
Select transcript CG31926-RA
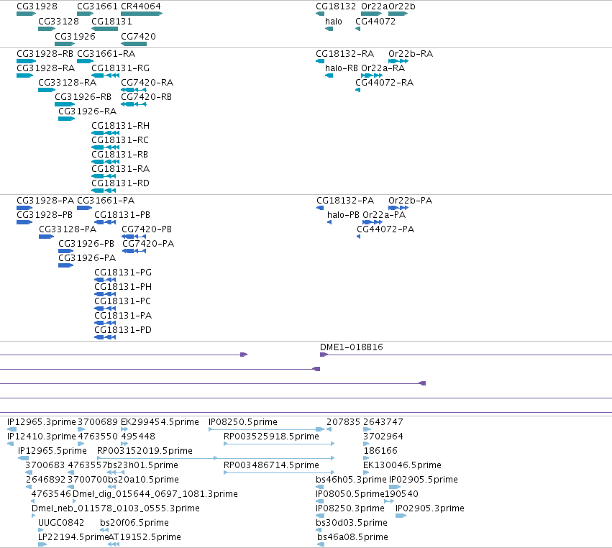click(x=88, y=111)
